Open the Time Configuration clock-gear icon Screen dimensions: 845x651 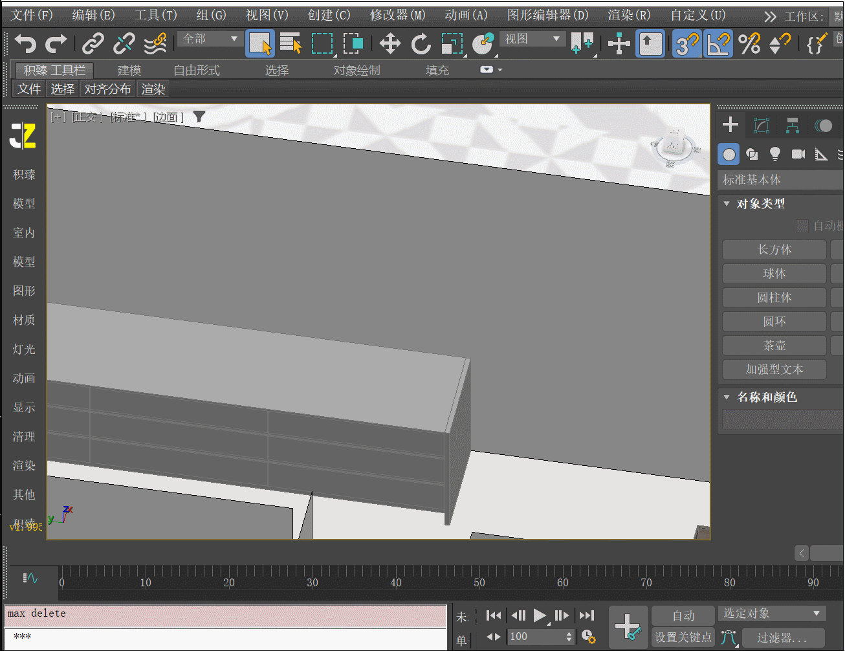pos(588,637)
